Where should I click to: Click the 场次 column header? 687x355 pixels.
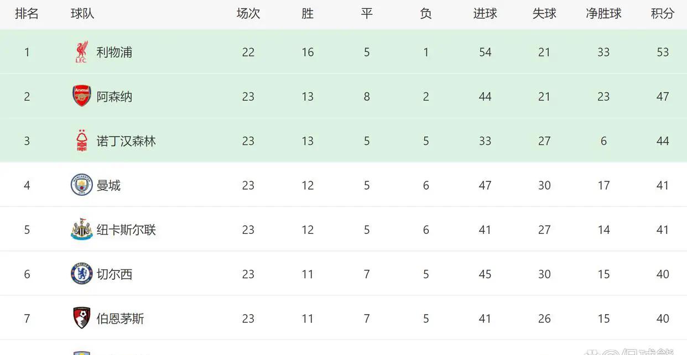pos(248,14)
